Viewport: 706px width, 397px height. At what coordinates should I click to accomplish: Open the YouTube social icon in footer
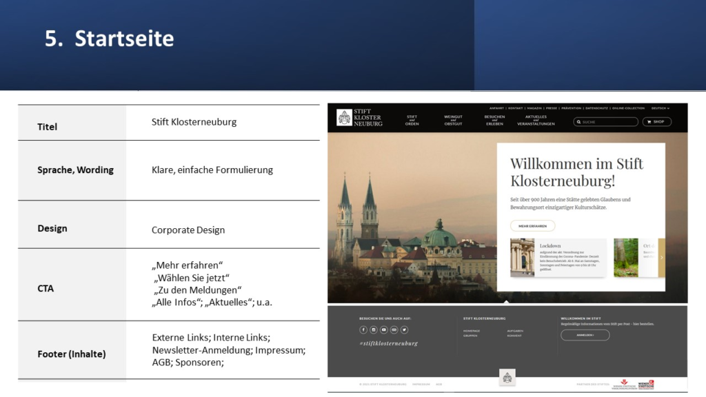click(x=384, y=330)
